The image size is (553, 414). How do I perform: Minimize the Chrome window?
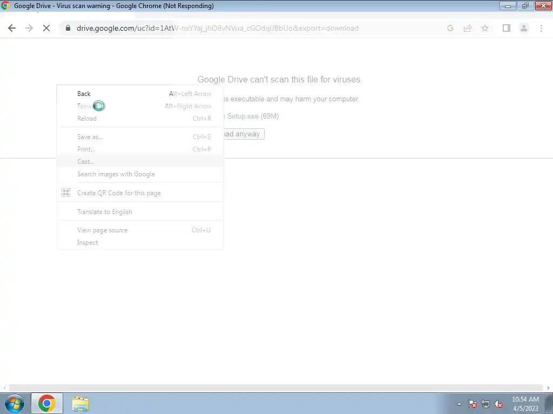pos(508,5)
